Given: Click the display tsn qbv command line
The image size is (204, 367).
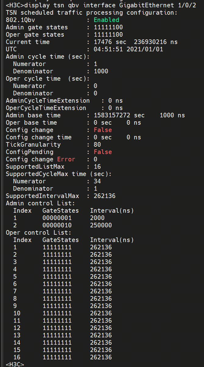Looking at the screenshot, I should pyautogui.click(x=101, y=5).
